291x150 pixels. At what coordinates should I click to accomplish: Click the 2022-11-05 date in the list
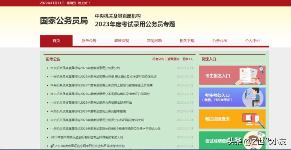(x=185, y=85)
